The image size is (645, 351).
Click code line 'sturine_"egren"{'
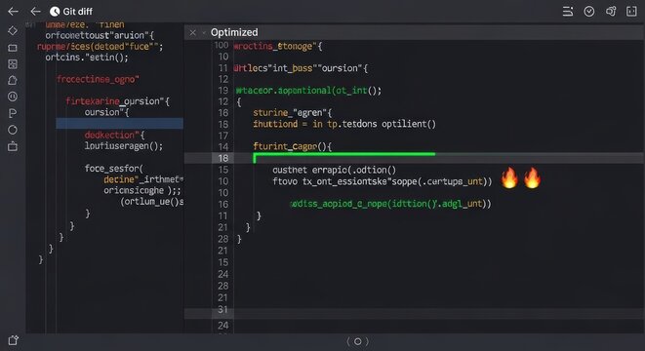(x=293, y=113)
